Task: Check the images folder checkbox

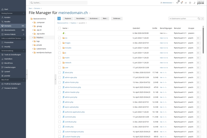Action: pyautogui.click(x=59, y=43)
